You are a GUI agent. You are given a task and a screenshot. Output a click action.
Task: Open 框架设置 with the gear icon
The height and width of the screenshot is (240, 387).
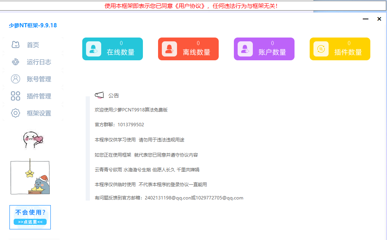(x=15, y=113)
